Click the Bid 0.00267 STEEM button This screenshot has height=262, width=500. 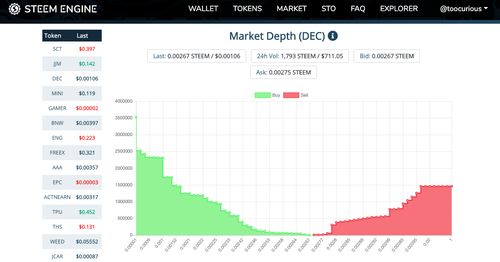(x=386, y=56)
